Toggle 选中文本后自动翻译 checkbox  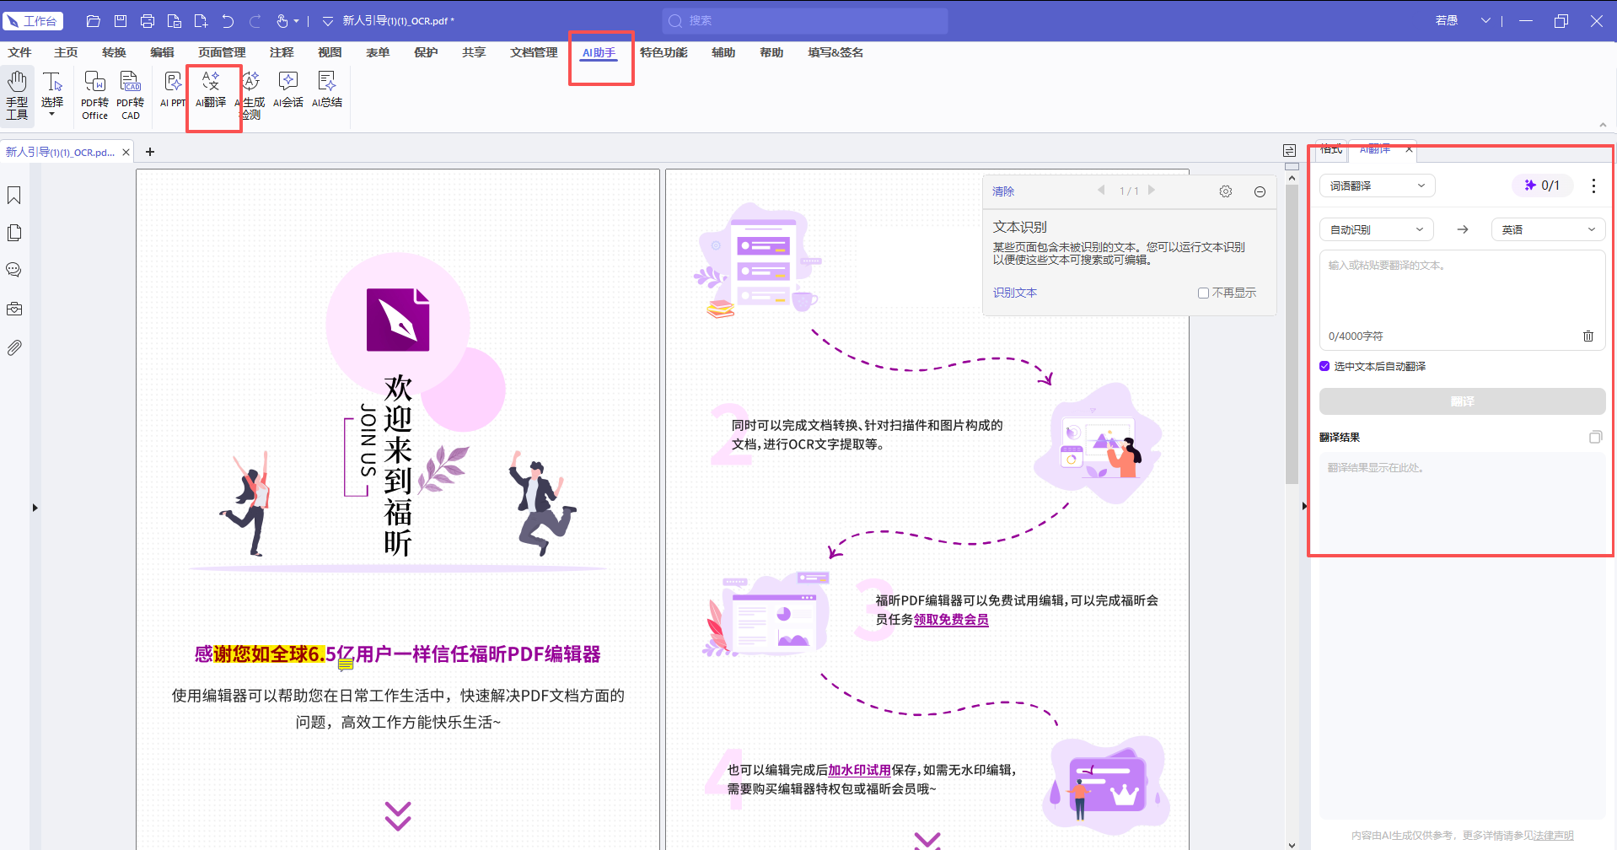1324,366
